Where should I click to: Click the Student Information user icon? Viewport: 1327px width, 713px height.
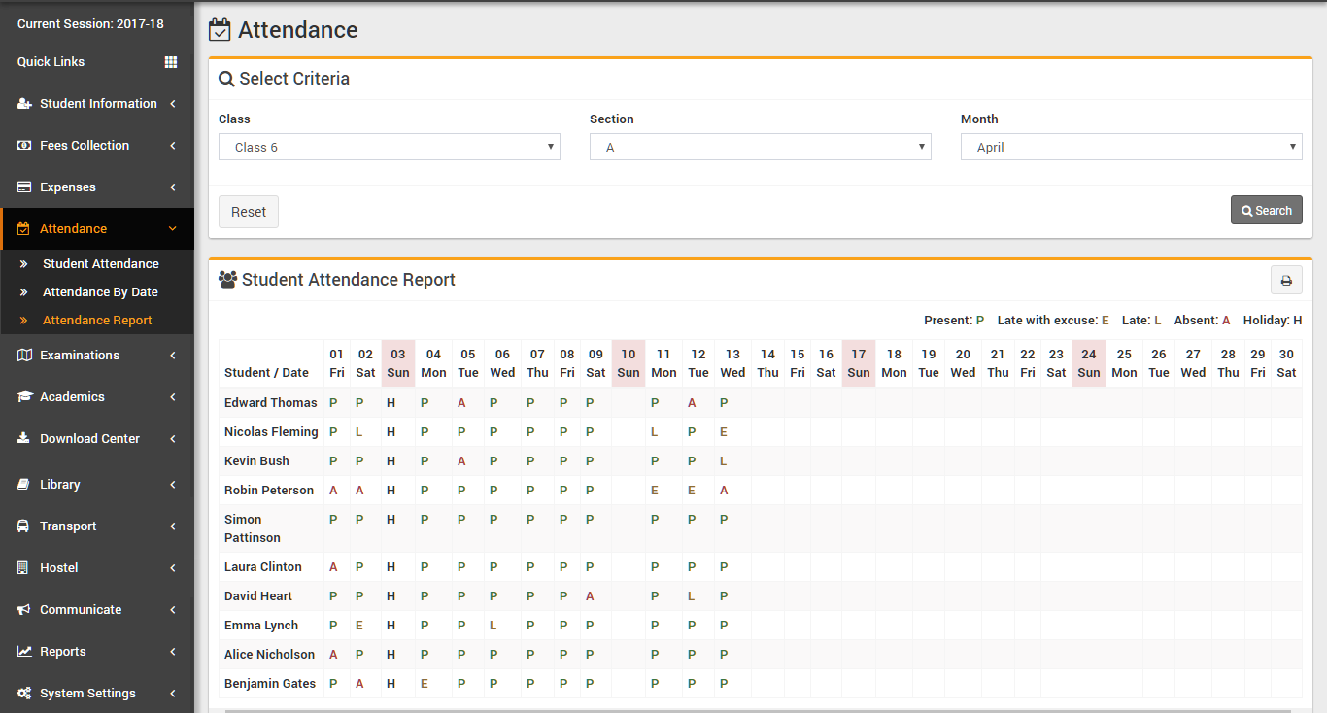[x=24, y=104]
